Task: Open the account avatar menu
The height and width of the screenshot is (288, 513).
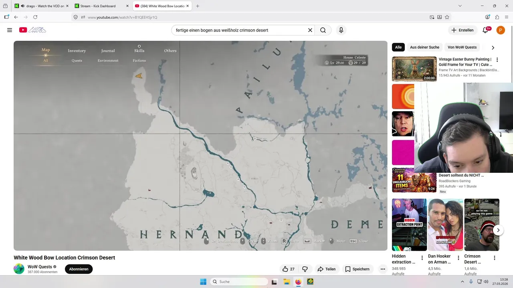Action: pos(501,30)
